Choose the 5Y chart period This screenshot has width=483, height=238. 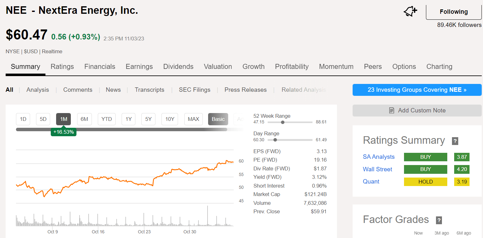[x=148, y=119]
